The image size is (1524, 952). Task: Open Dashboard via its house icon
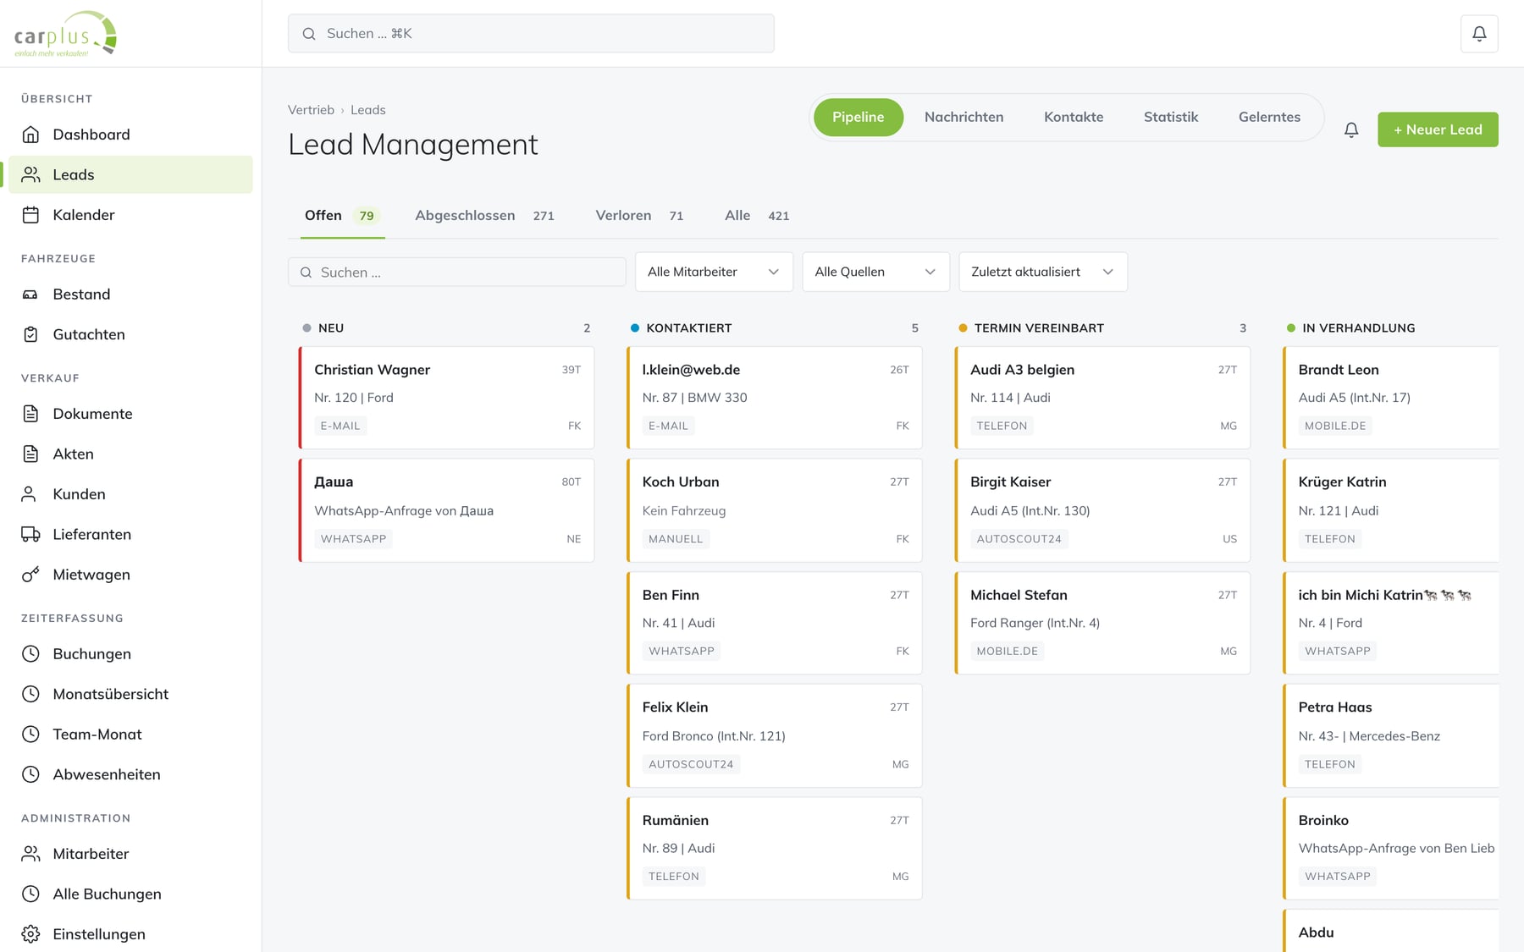(x=30, y=135)
